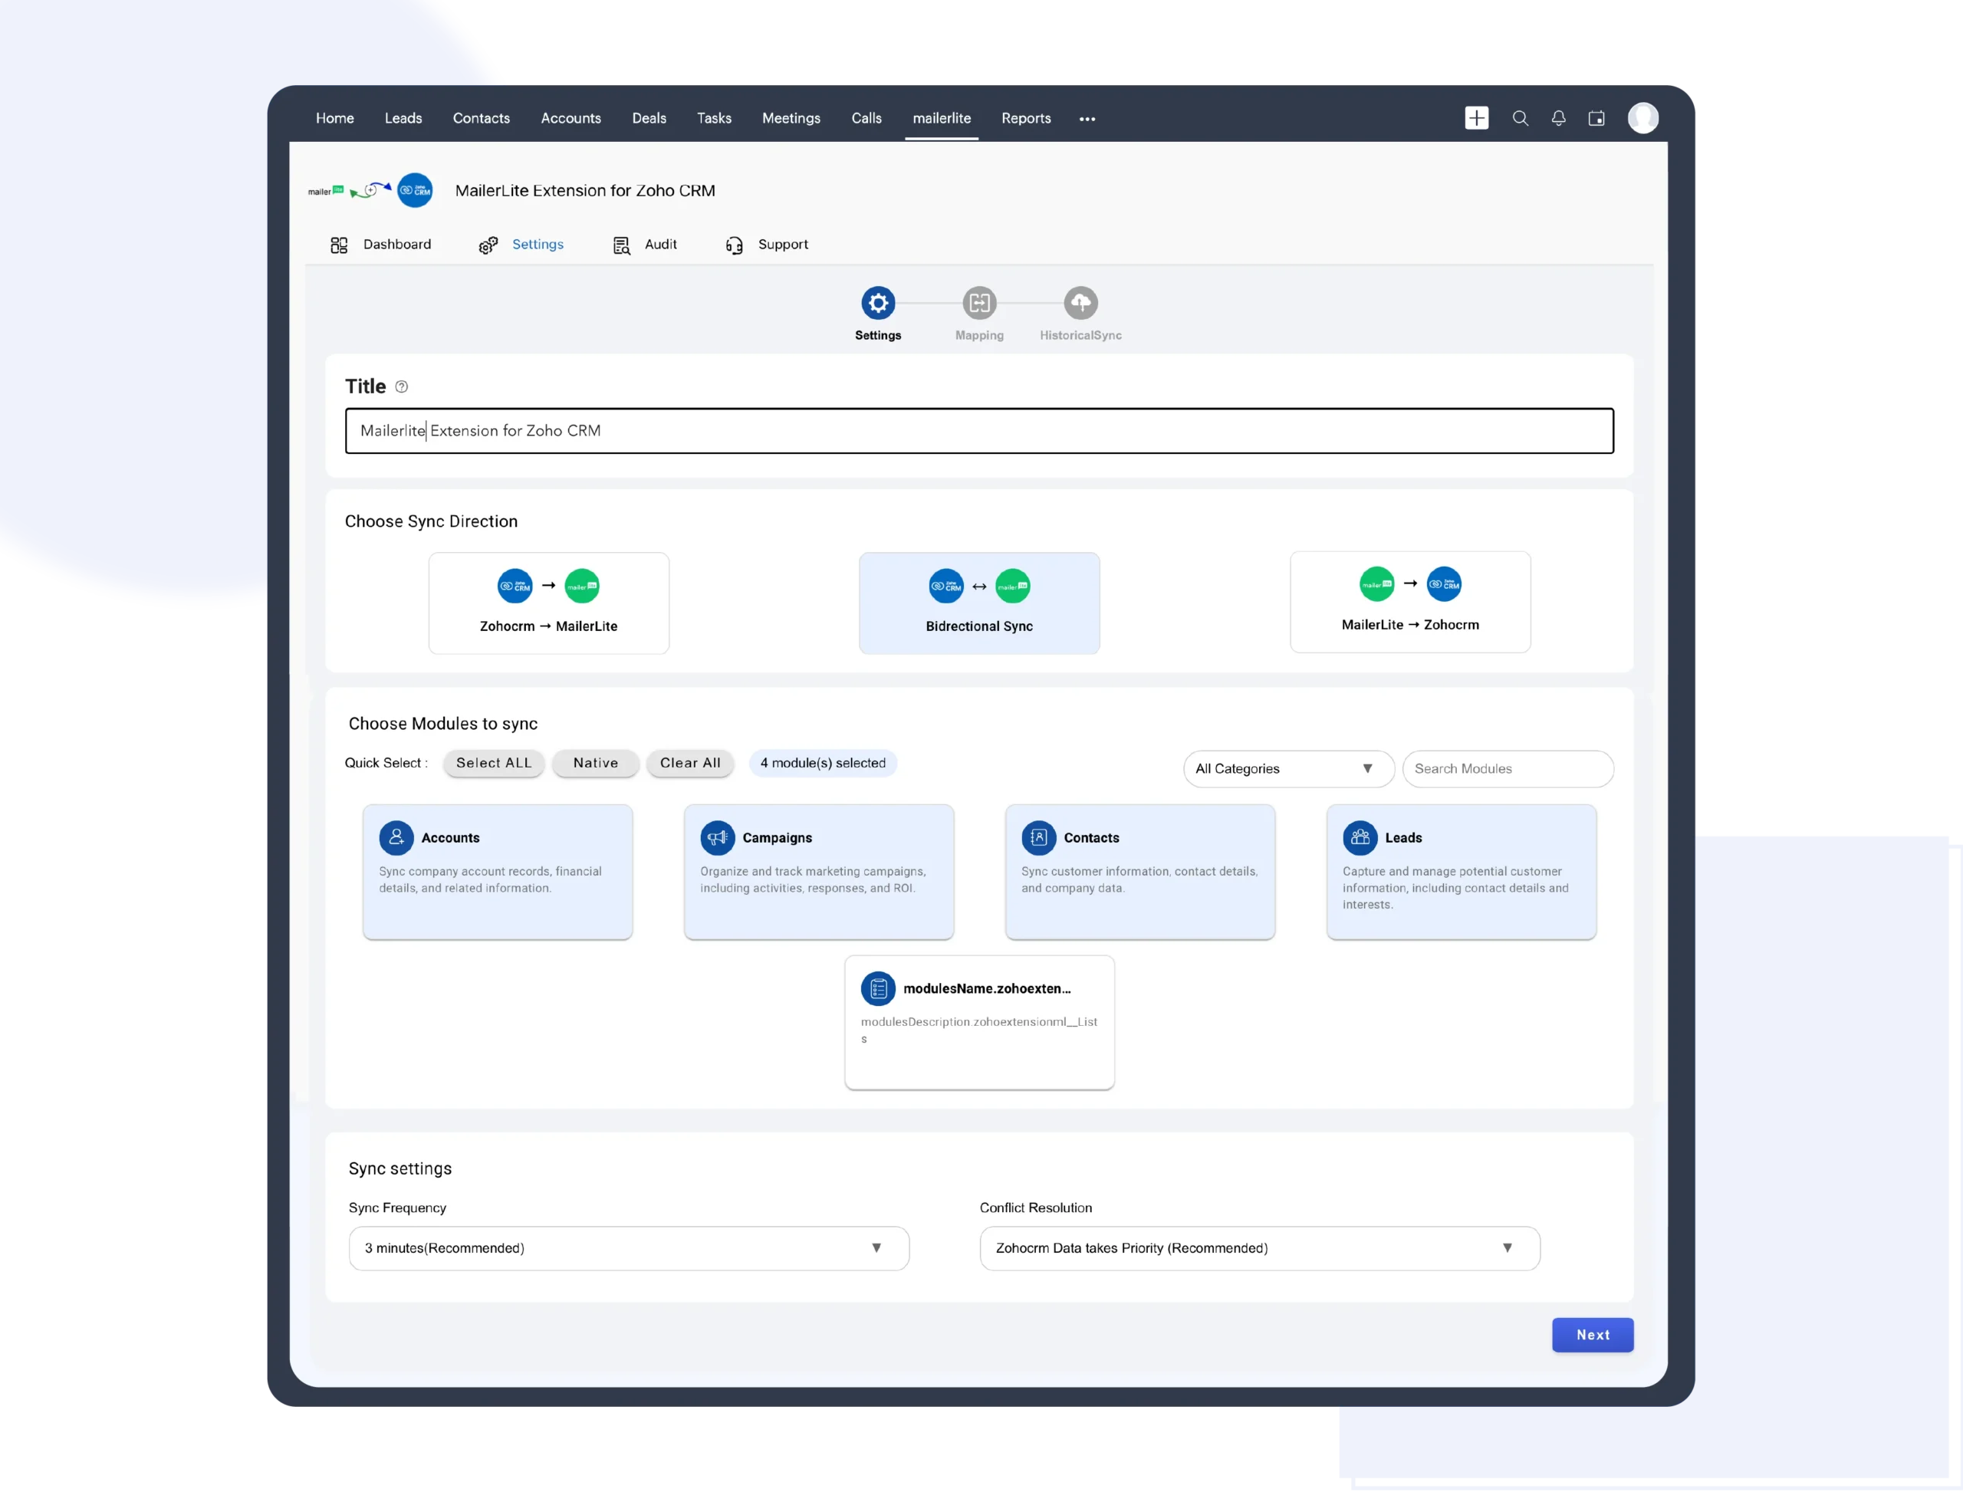Open the All Categories dropdown
1963x1492 pixels.
(1287, 768)
